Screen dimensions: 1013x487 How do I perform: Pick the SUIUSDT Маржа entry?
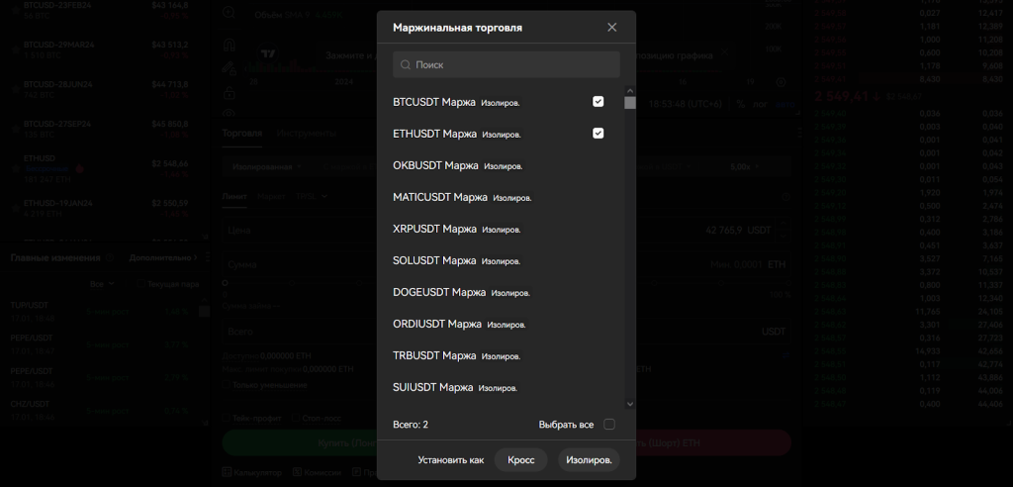(455, 387)
